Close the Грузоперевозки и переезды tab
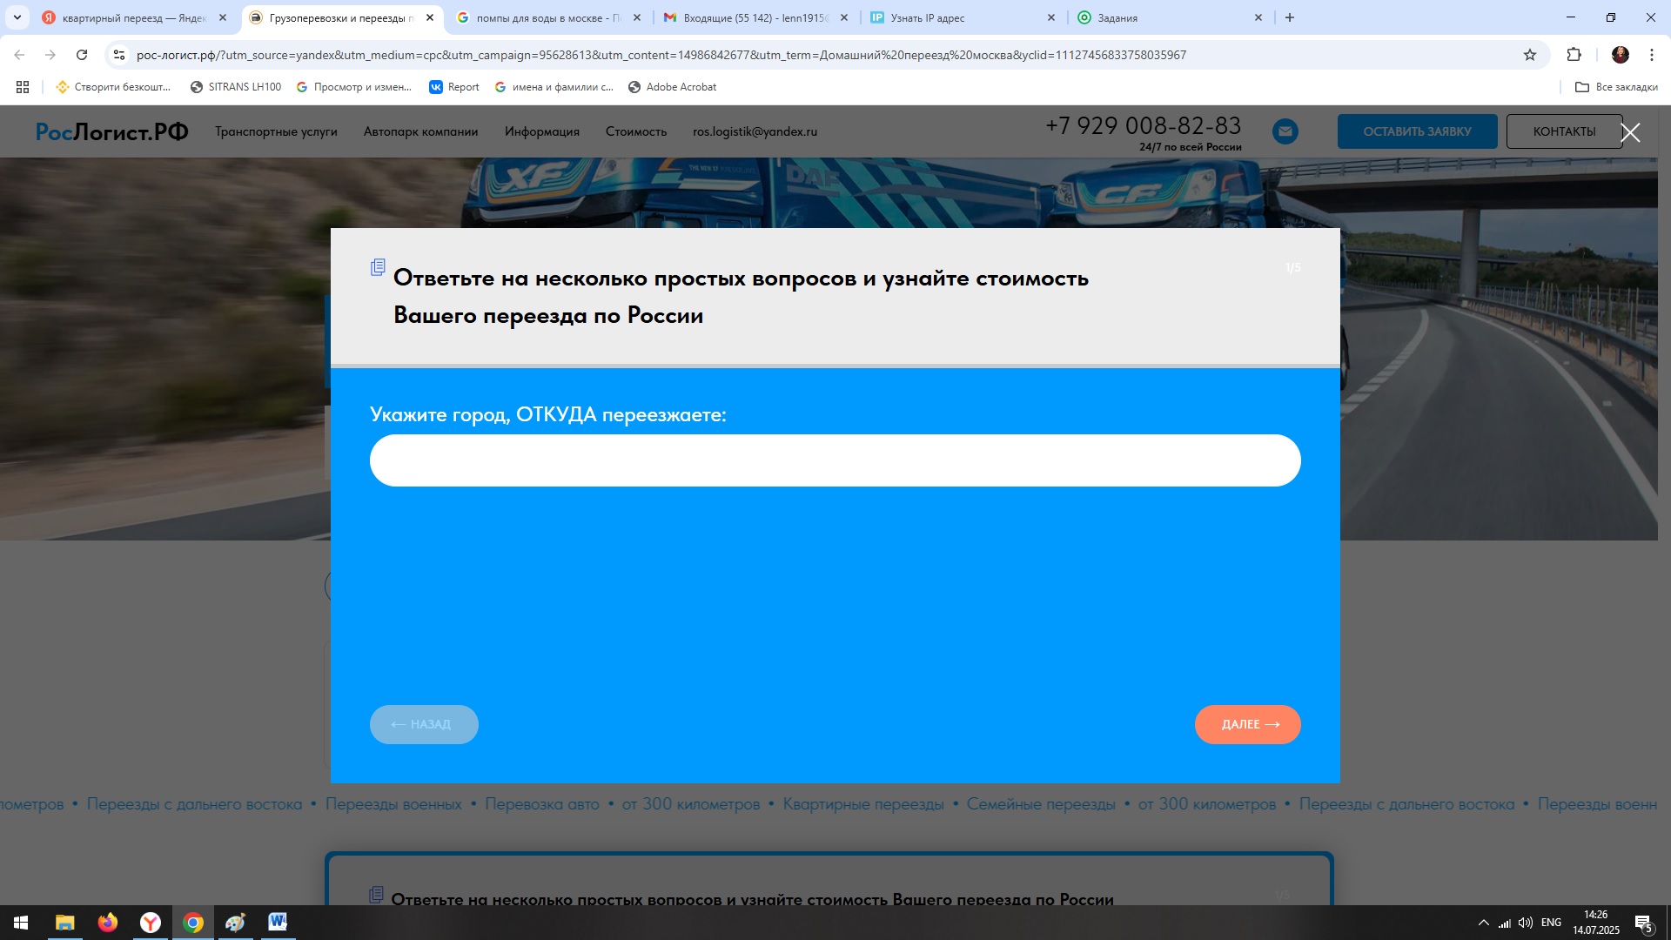The height and width of the screenshot is (940, 1671). [x=430, y=17]
